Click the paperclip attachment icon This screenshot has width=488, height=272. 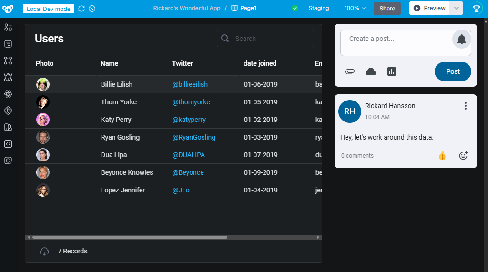(x=350, y=71)
